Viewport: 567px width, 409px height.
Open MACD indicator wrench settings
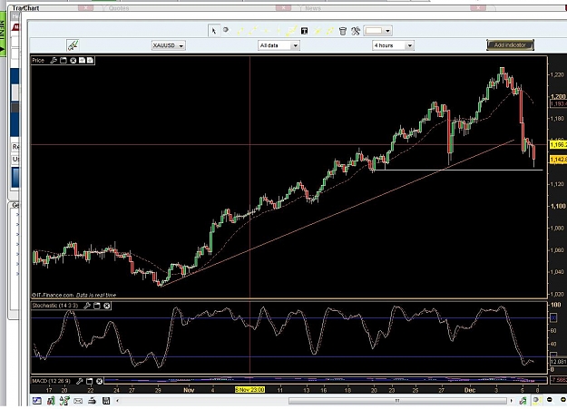point(80,381)
